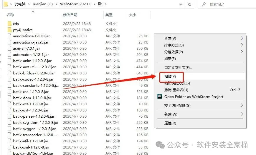Select the batik-transcoder-1.12.0-... file name
256x155 pixels.
(35, 135)
